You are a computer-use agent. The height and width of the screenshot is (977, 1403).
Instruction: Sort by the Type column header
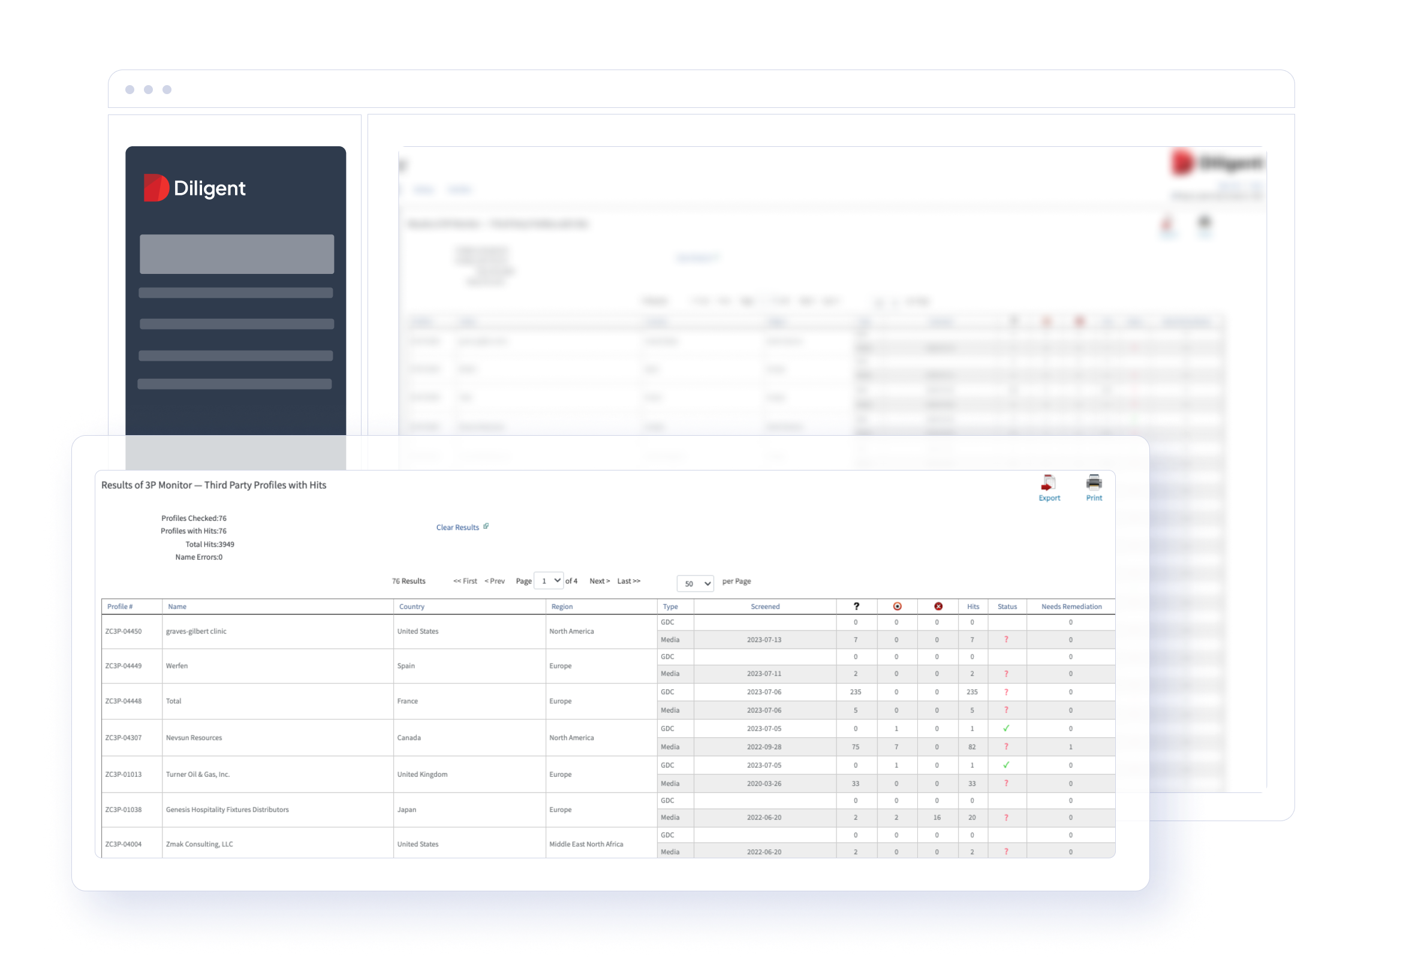(670, 607)
